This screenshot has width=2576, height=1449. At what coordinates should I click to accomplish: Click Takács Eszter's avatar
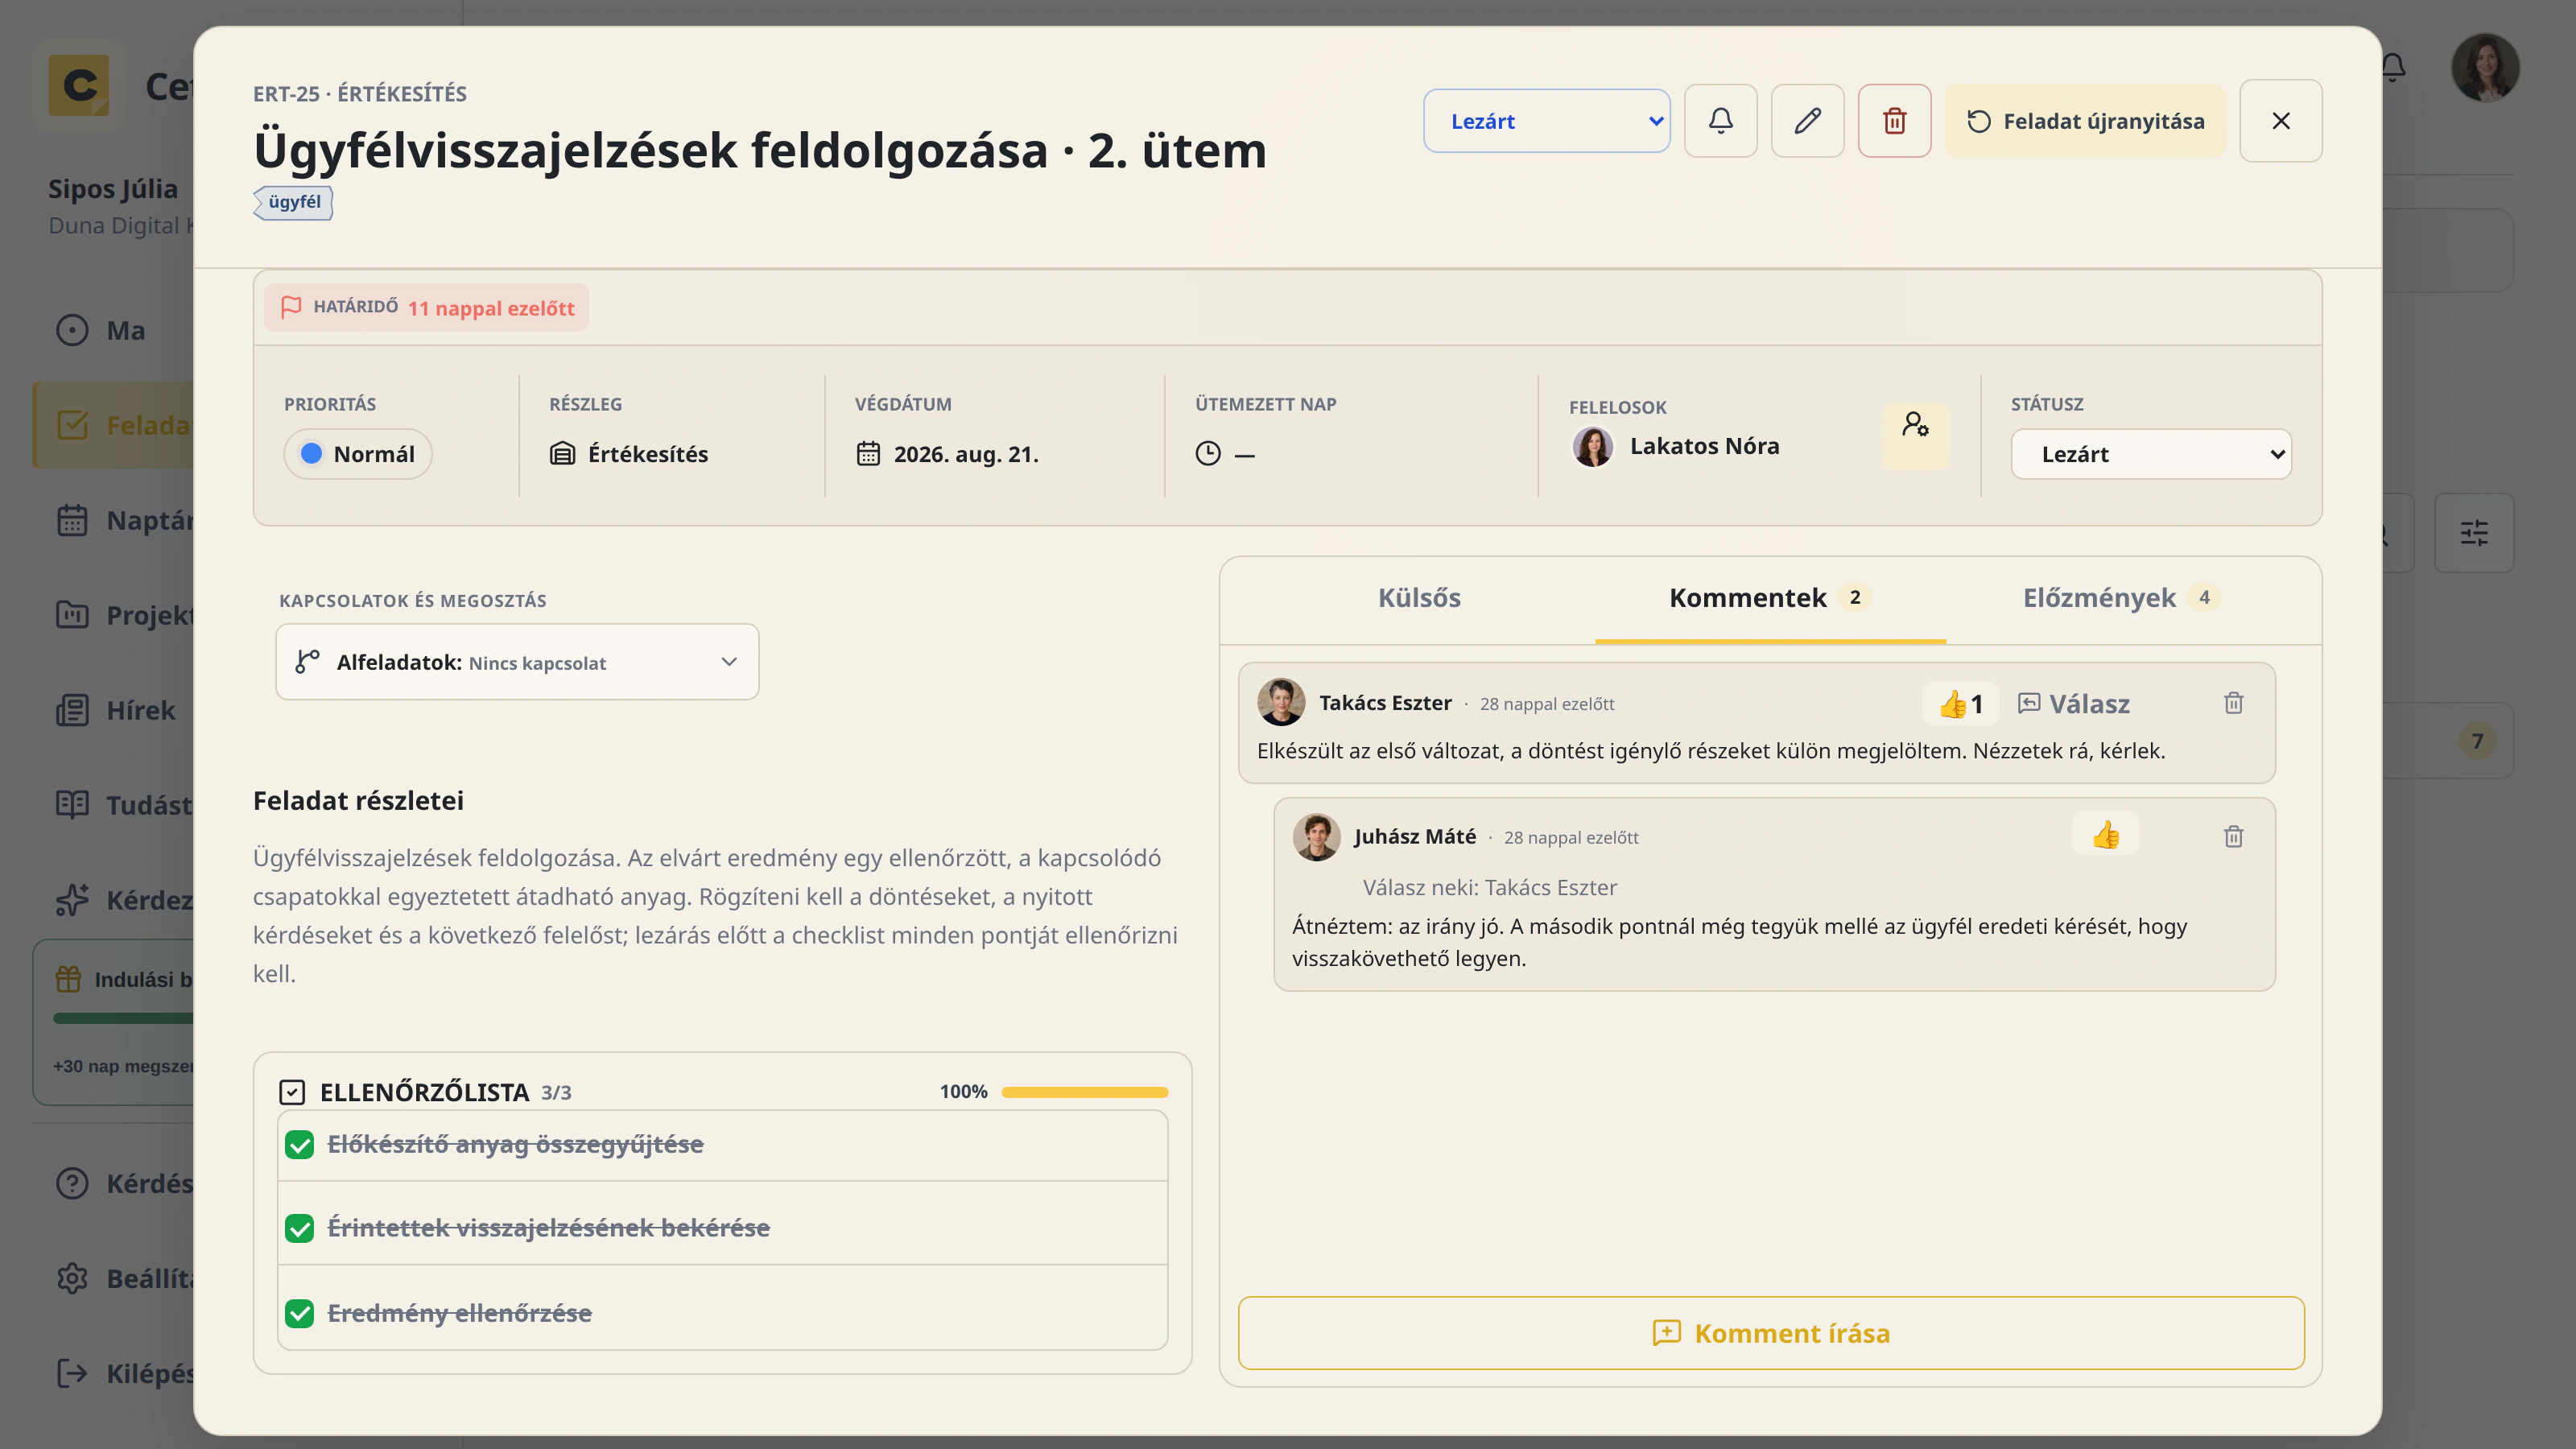click(x=1281, y=702)
